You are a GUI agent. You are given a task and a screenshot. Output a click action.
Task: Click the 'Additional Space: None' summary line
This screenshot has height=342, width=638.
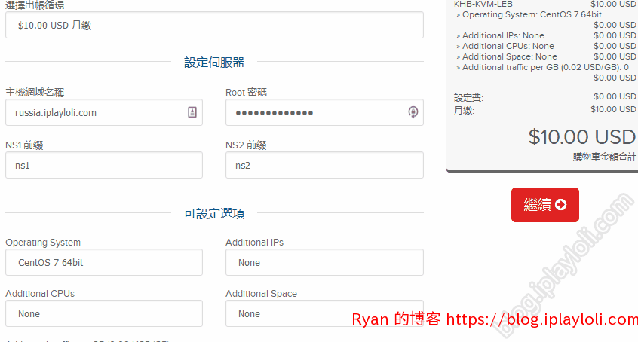507,57
